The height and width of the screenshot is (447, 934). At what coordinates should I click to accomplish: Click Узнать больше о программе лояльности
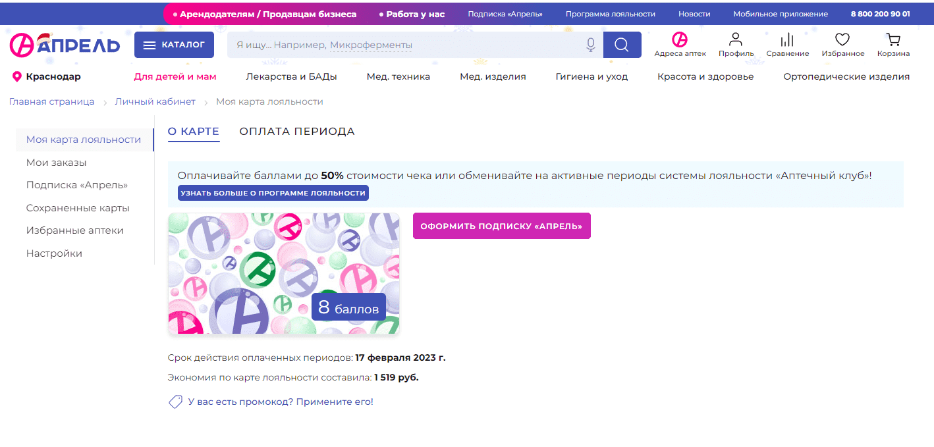[273, 193]
